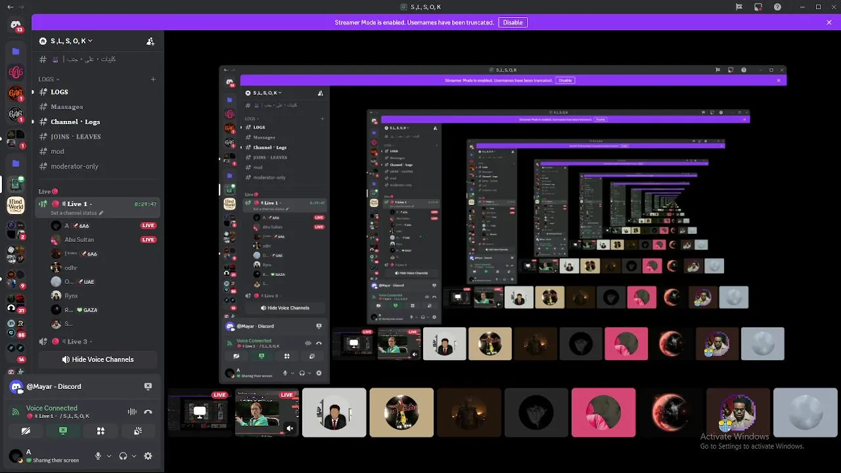Open the soundboard icon in voice panel

pos(138,431)
